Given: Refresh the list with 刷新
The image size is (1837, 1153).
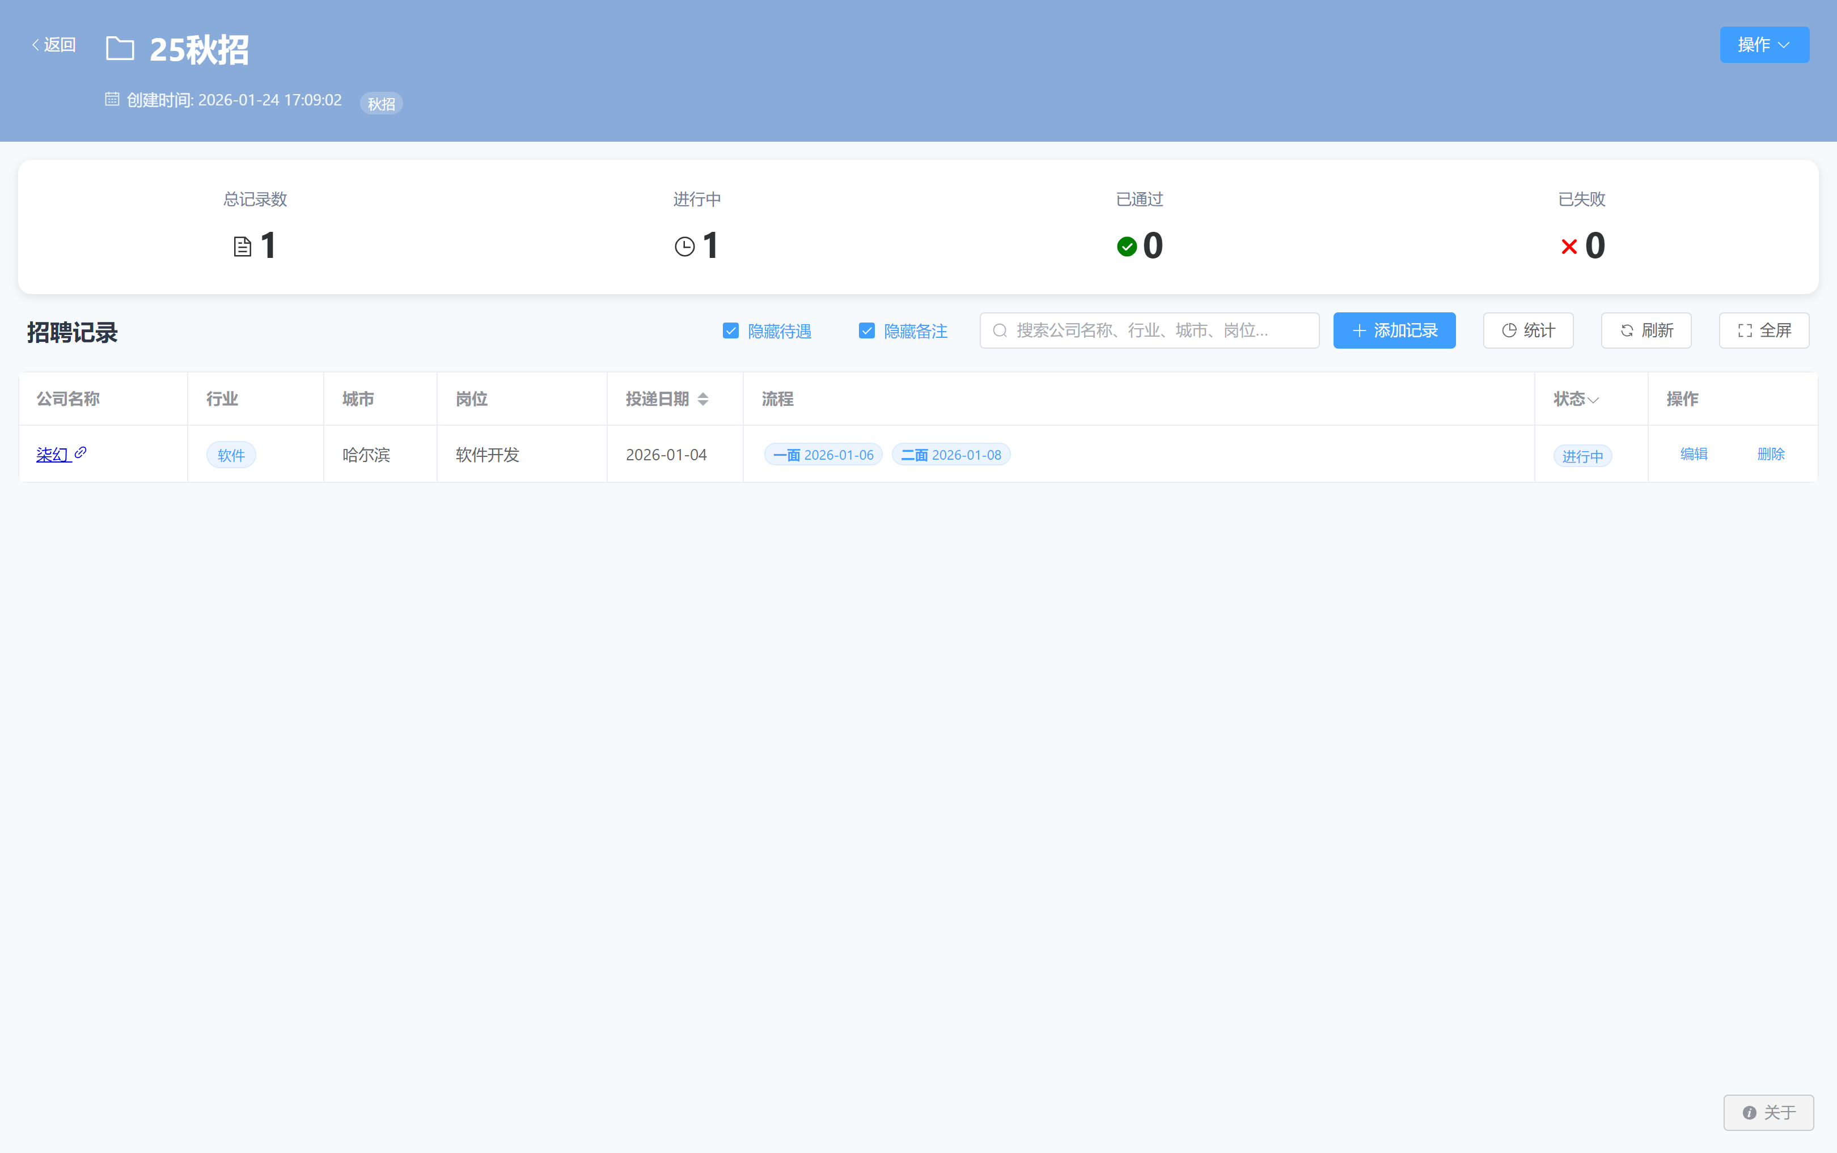Looking at the screenshot, I should pos(1645,330).
